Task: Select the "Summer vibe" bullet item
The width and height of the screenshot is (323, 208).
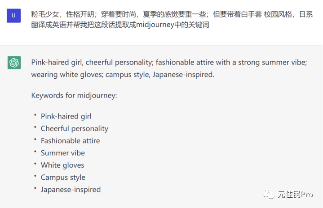Action: point(62,153)
